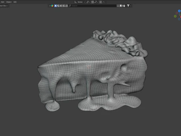181x136 pixels.
Task: Click the bookmark icon
Action: click(121, 6)
